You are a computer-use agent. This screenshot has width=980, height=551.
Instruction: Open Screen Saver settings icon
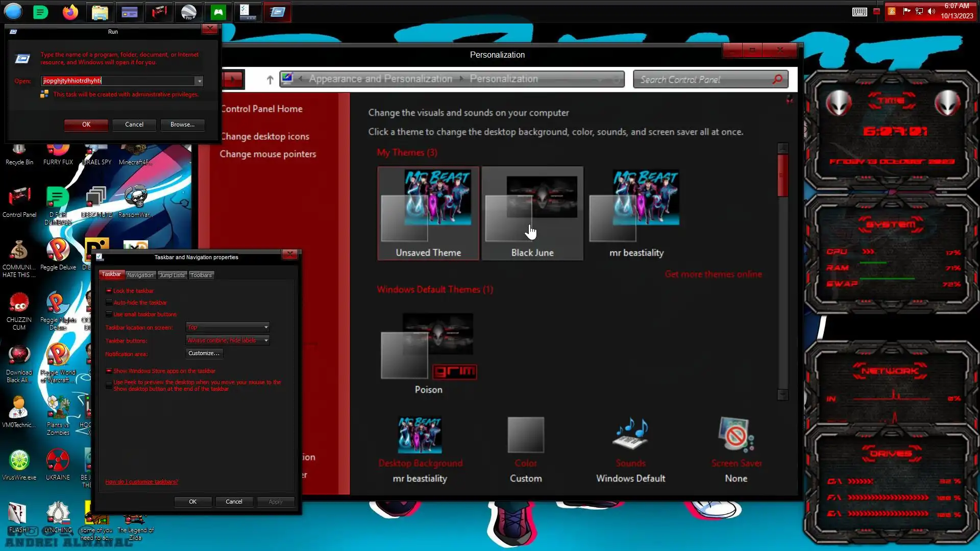(x=736, y=436)
